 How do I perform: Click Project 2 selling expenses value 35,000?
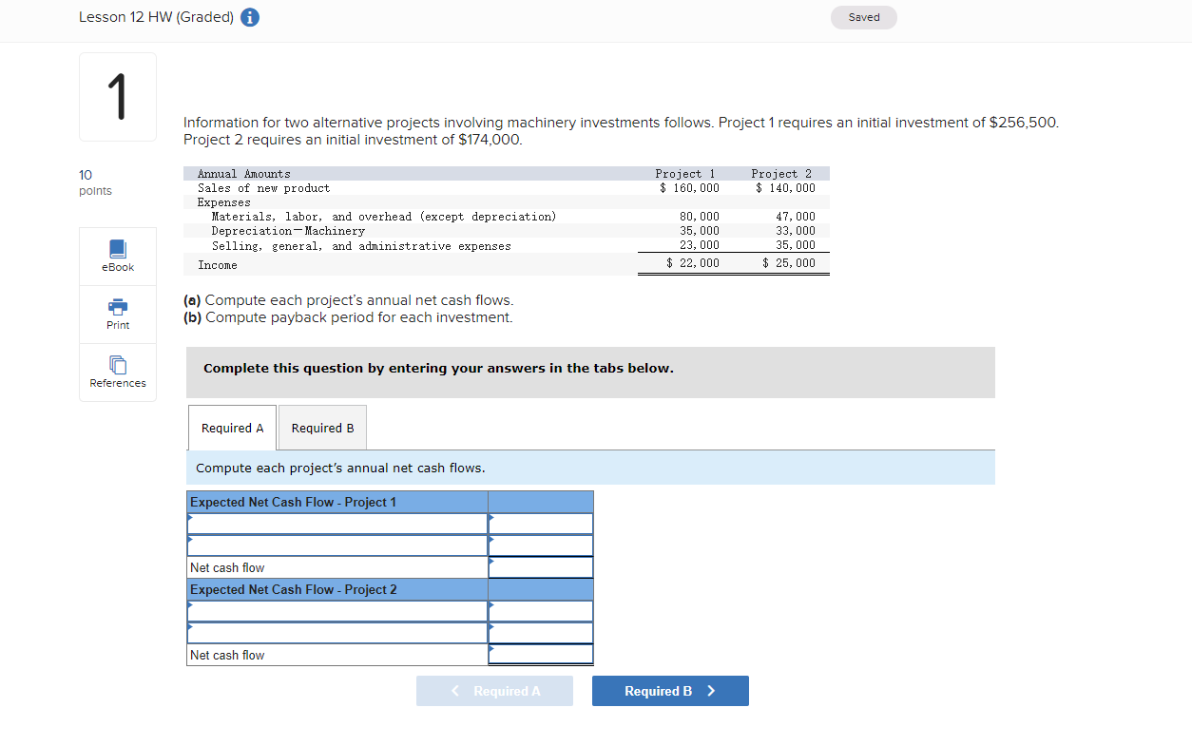coord(796,245)
